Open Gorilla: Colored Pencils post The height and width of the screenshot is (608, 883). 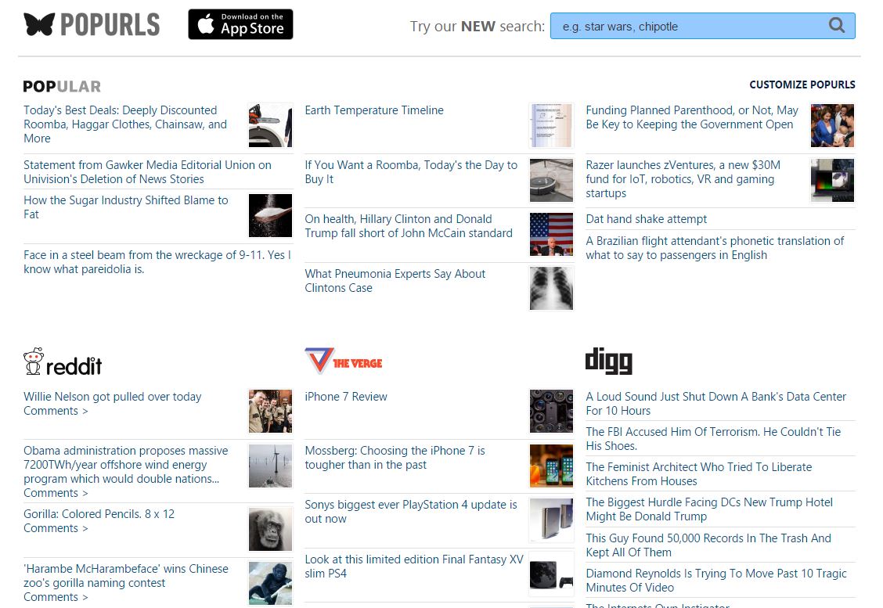(x=99, y=514)
